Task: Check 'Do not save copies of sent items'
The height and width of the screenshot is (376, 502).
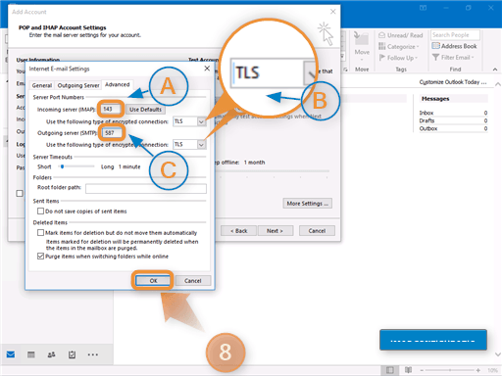Action: (x=40, y=211)
